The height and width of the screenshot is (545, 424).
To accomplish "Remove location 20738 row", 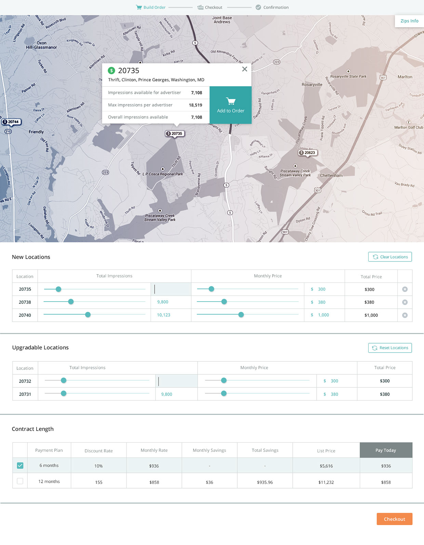I will click(405, 302).
